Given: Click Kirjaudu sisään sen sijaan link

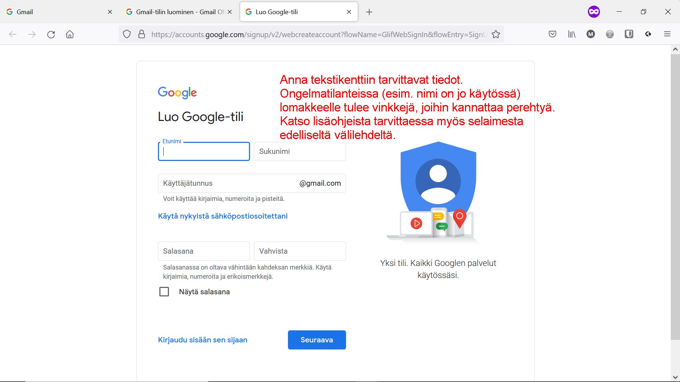Looking at the screenshot, I should point(203,340).
